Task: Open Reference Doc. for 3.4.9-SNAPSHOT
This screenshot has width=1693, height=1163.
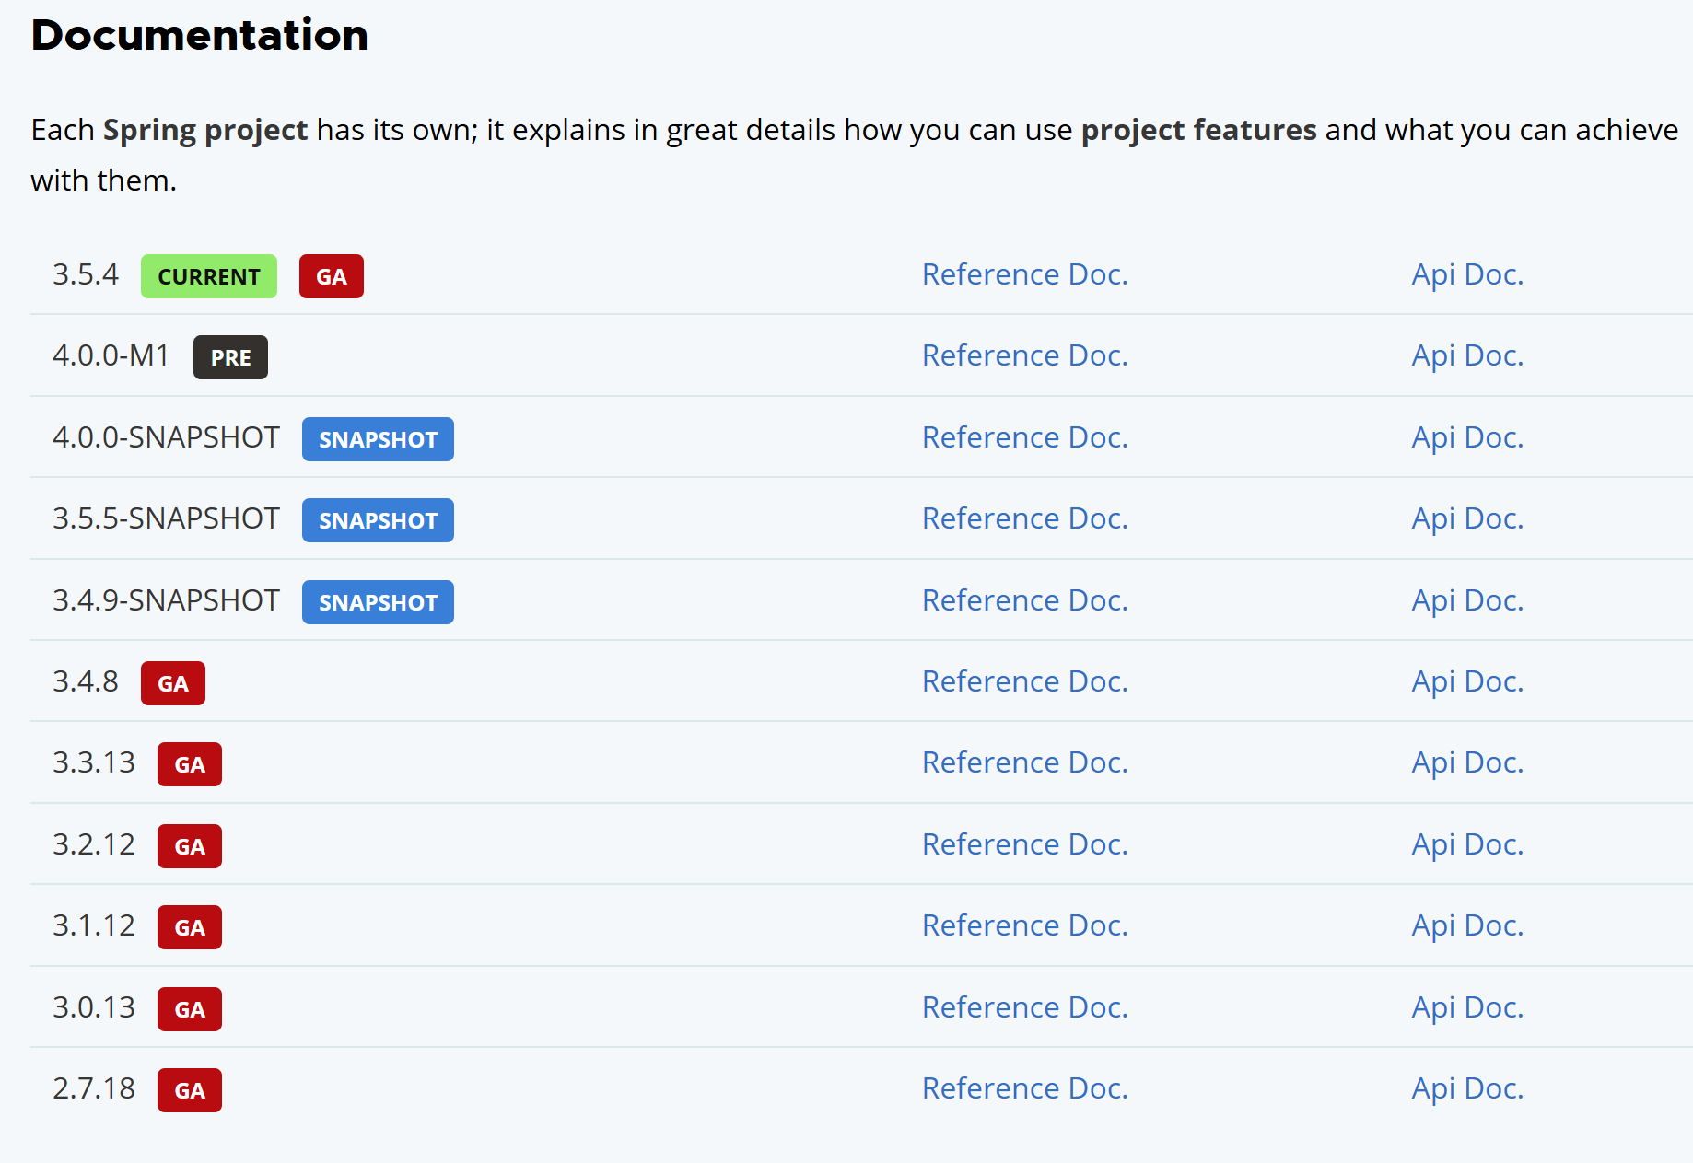Action: point(1025,600)
